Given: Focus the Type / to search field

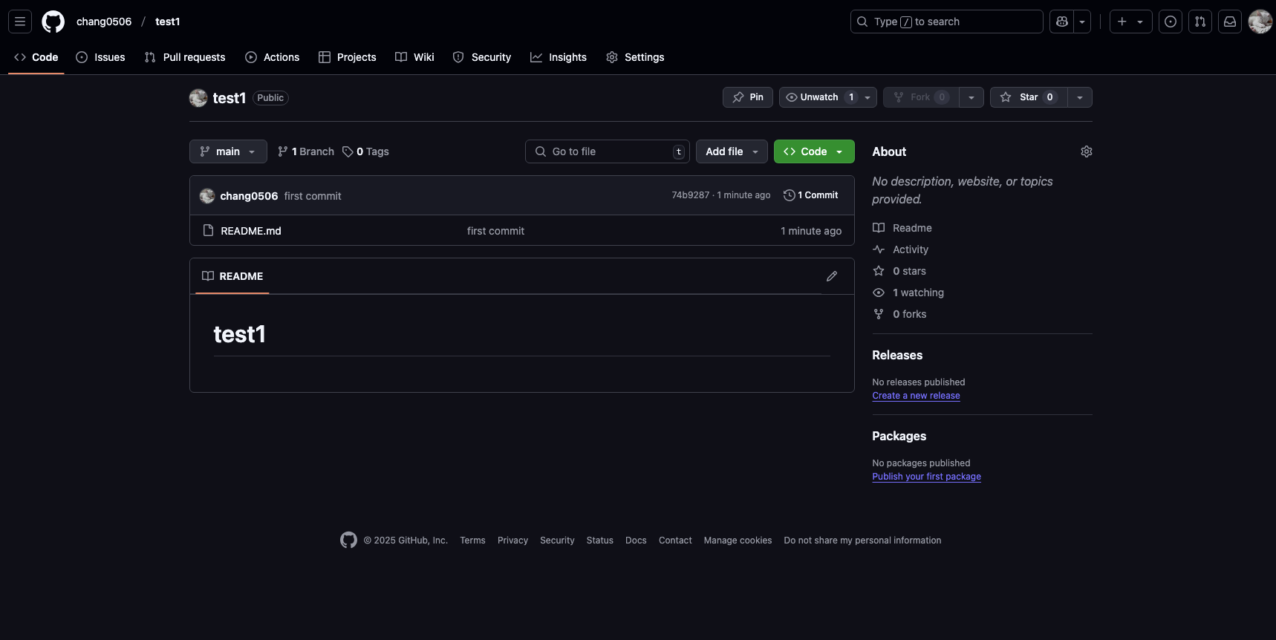Looking at the screenshot, I should pyautogui.click(x=946, y=22).
